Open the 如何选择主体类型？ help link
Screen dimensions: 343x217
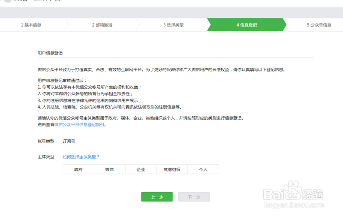pos(81,157)
